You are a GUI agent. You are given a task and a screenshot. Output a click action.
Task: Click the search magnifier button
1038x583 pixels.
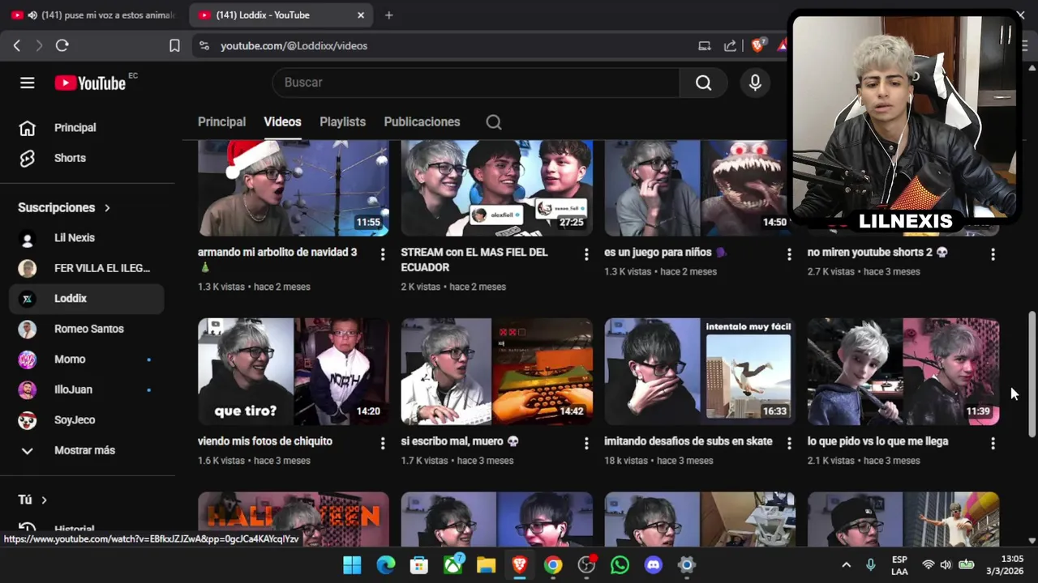pos(703,83)
